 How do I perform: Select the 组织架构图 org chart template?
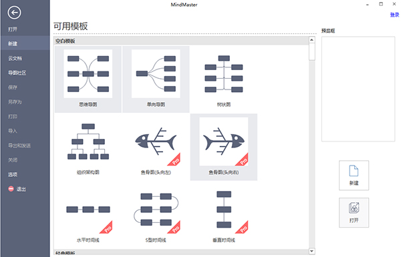click(88, 147)
